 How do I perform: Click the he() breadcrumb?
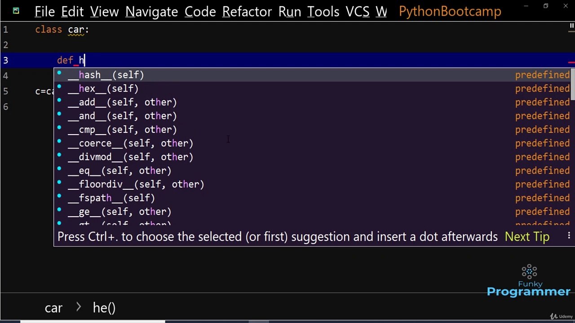(104, 308)
